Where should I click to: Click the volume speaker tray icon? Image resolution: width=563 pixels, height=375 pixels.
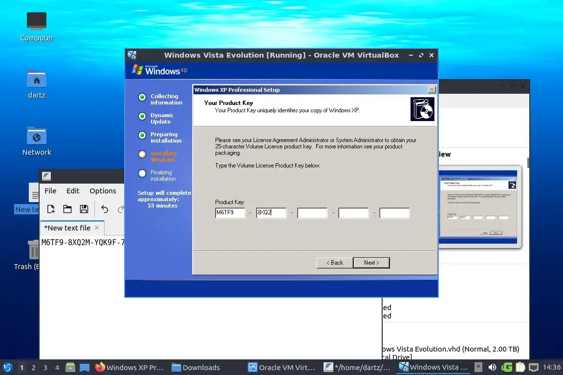(x=492, y=368)
